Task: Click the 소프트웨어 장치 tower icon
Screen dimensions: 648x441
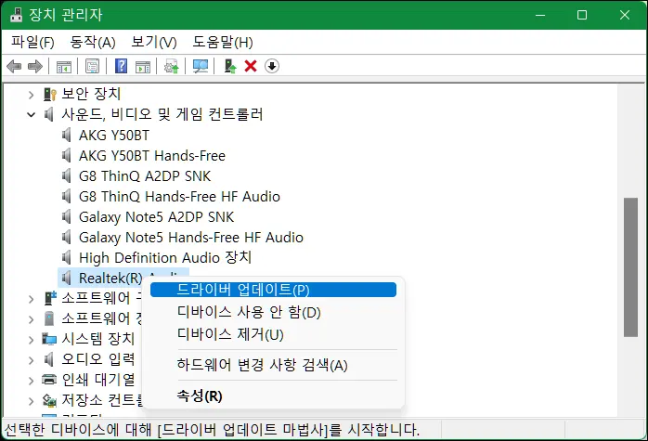Action: tap(49, 318)
